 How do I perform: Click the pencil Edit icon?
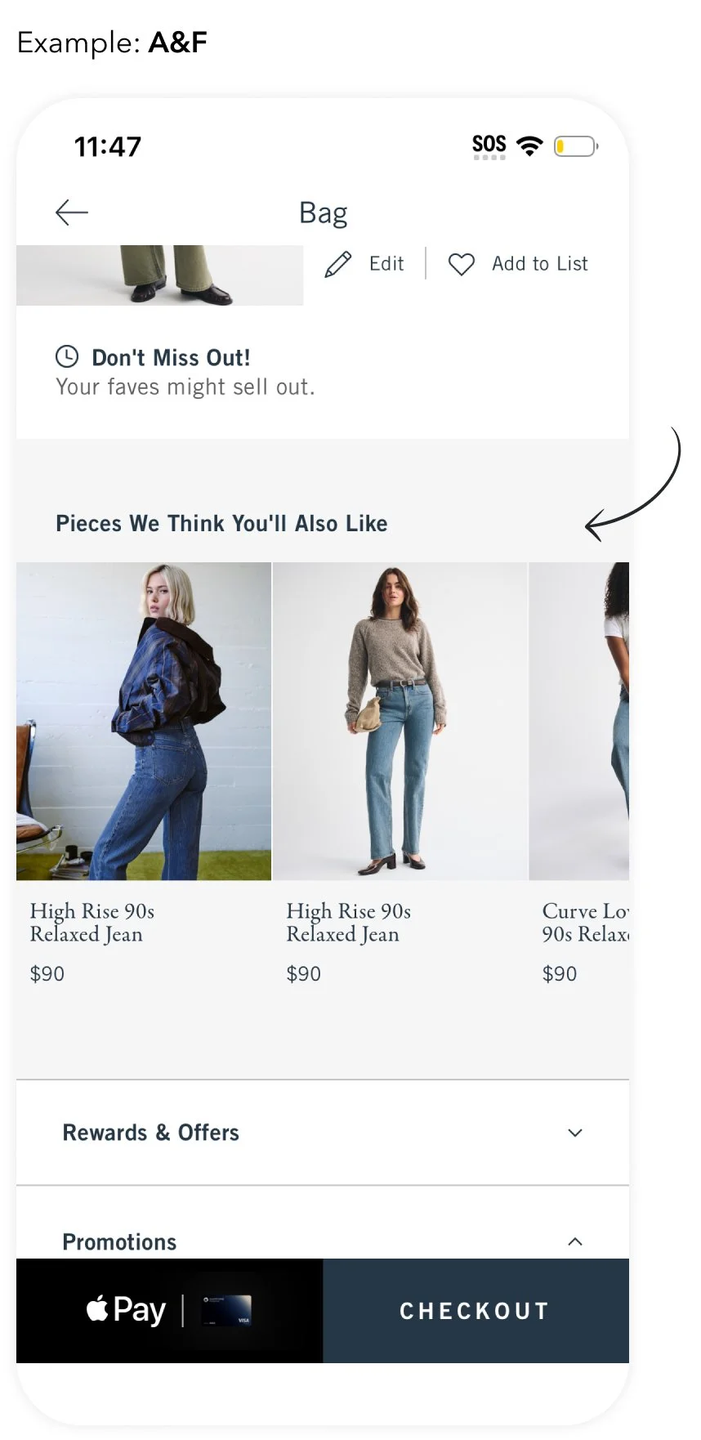[x=338, y=264]
